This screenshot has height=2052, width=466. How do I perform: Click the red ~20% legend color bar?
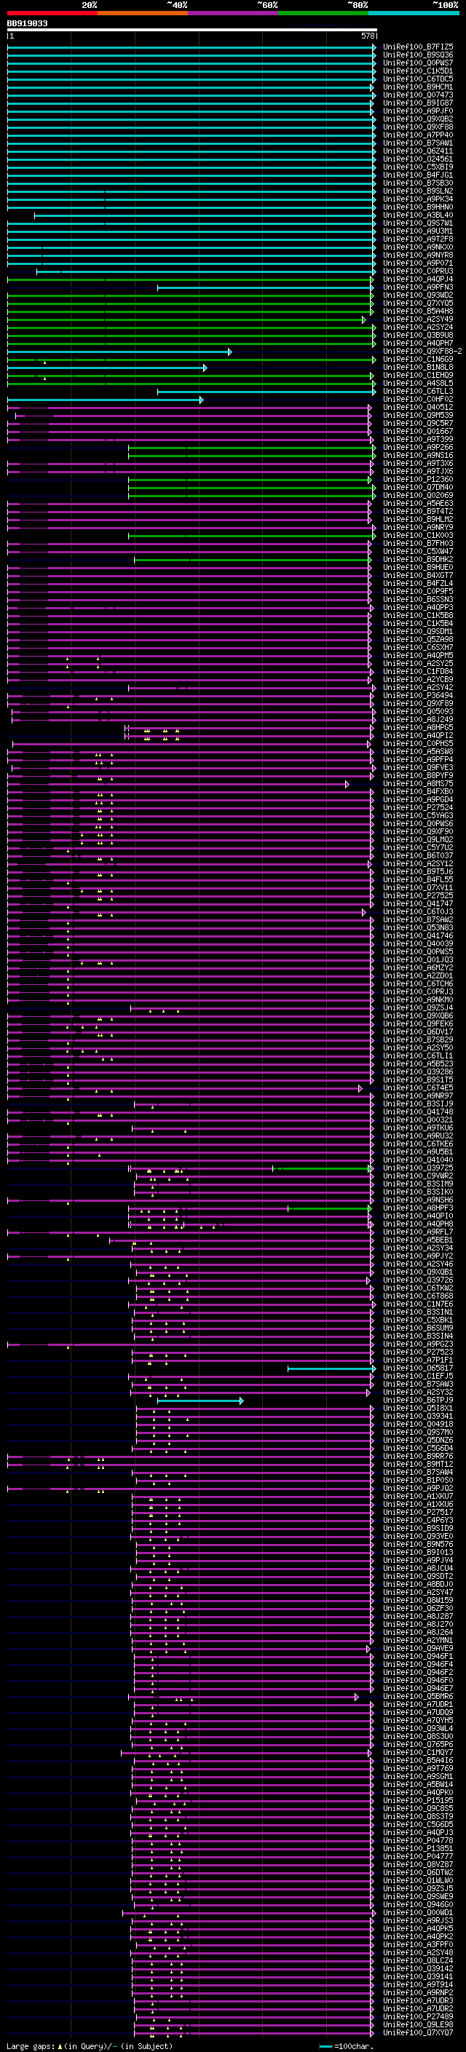(52, 13)
